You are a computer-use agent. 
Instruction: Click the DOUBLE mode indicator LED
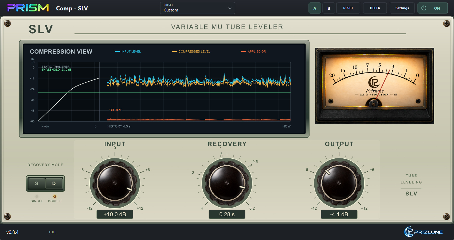pos(55,197)
